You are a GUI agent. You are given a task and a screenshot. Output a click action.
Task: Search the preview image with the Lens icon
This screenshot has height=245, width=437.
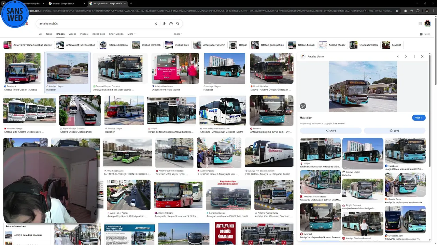point(303,106)
